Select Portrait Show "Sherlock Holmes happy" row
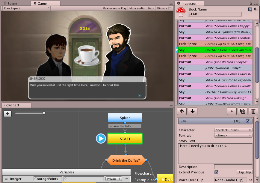 click(215, 26)
